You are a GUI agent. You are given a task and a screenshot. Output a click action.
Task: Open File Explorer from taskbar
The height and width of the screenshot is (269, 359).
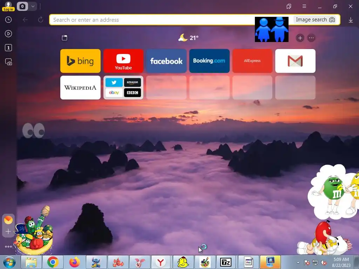(31, 262)
